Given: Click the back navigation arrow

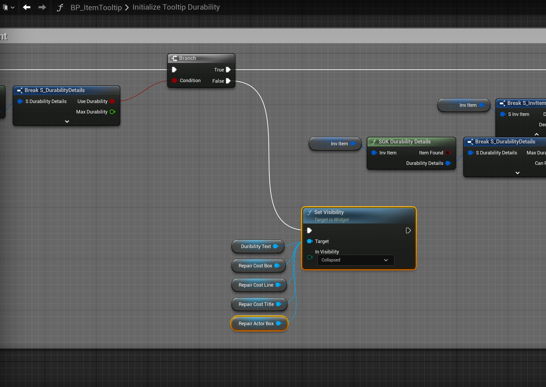Looking at the screenshot, I should click(x=27, y=7).
